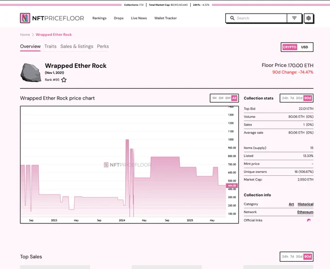Viewport: 330px width, 269px height.
Task: Click the Volume 80.06 ETH value
Action: click(301, 117)
